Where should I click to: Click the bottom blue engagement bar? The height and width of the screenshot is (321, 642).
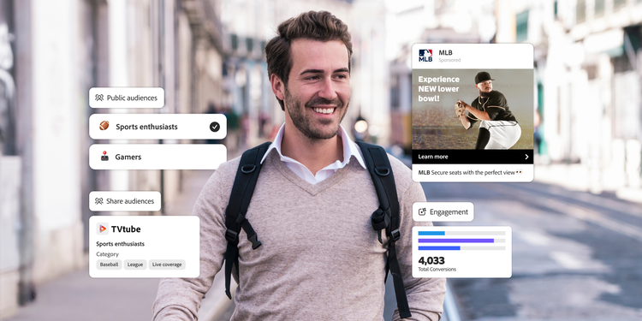[x=439, y=248]
